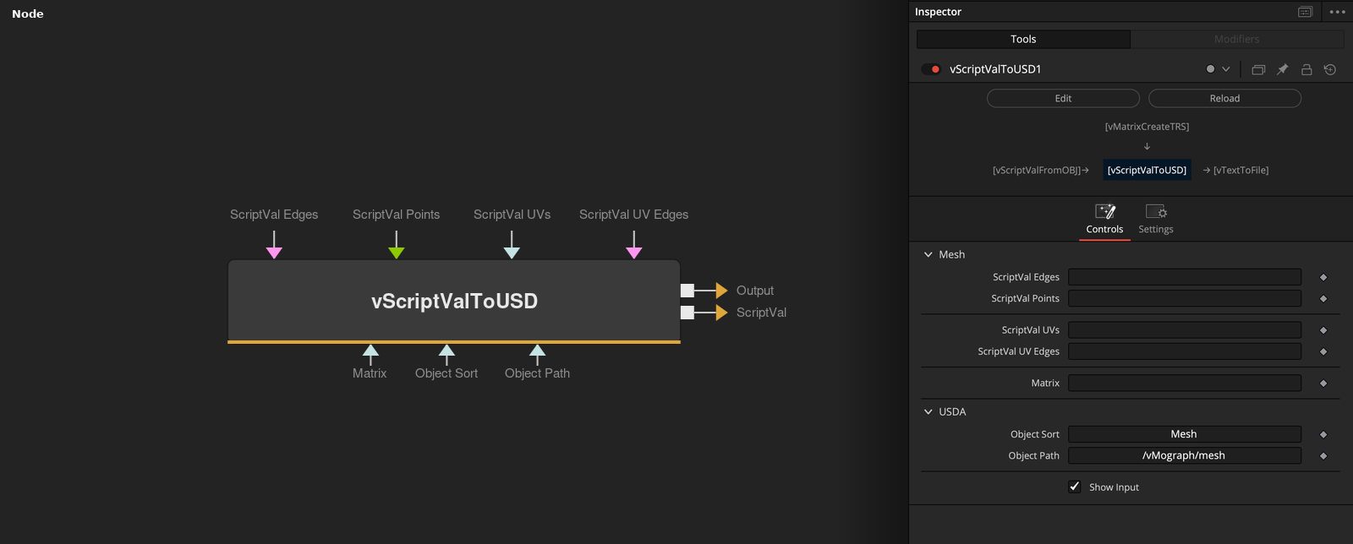Viewport: 1353px width, 544px height.
Task: Open the Controls tab
Action: (x=1104, y=219)
